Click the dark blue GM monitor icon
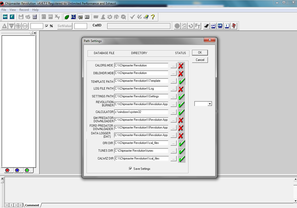 (220, 26)
